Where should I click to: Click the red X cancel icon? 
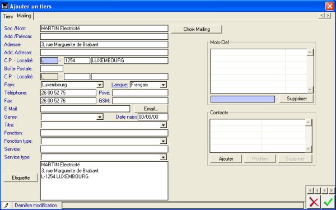tap(314, 202)
